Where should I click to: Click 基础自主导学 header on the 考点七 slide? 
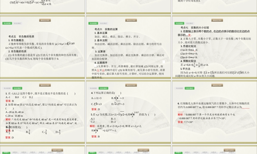click(x=217, y=20)
